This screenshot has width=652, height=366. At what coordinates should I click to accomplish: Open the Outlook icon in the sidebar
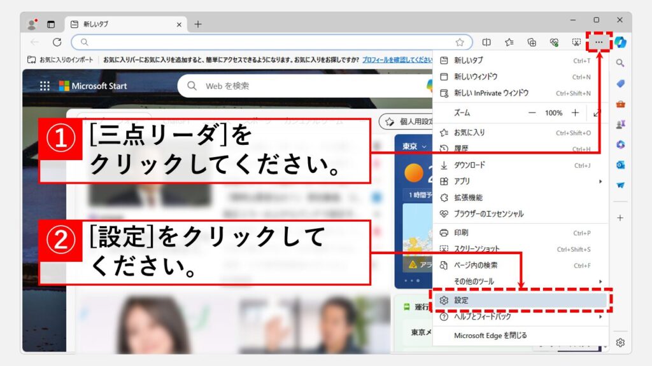pos(620,165)
